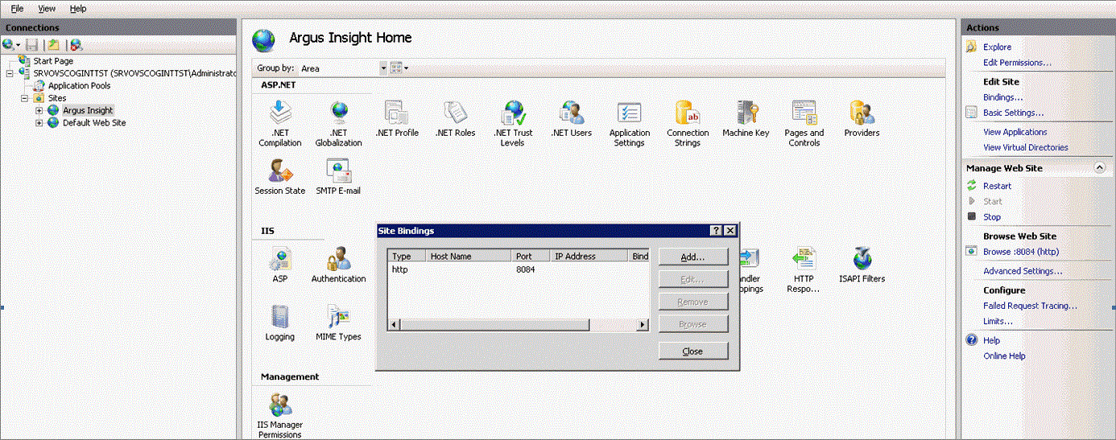Open the Group by dropdown
1116x440 pixels.
383,68
